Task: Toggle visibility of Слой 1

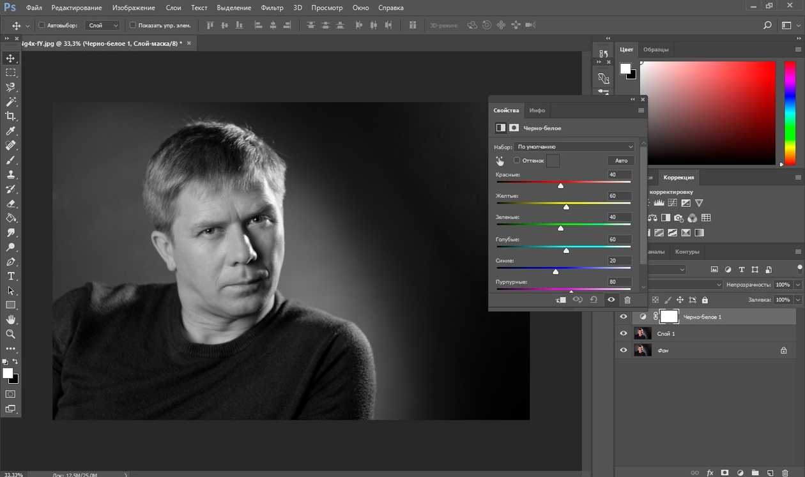Action: pos(624,333)
